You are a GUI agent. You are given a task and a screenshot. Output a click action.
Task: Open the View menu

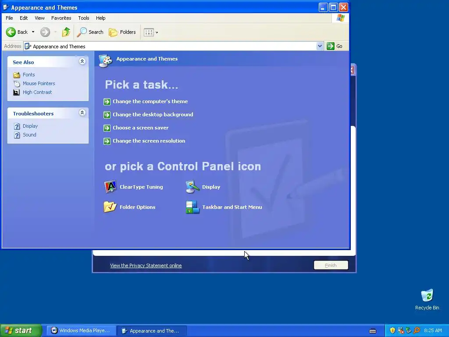point(39,18)
